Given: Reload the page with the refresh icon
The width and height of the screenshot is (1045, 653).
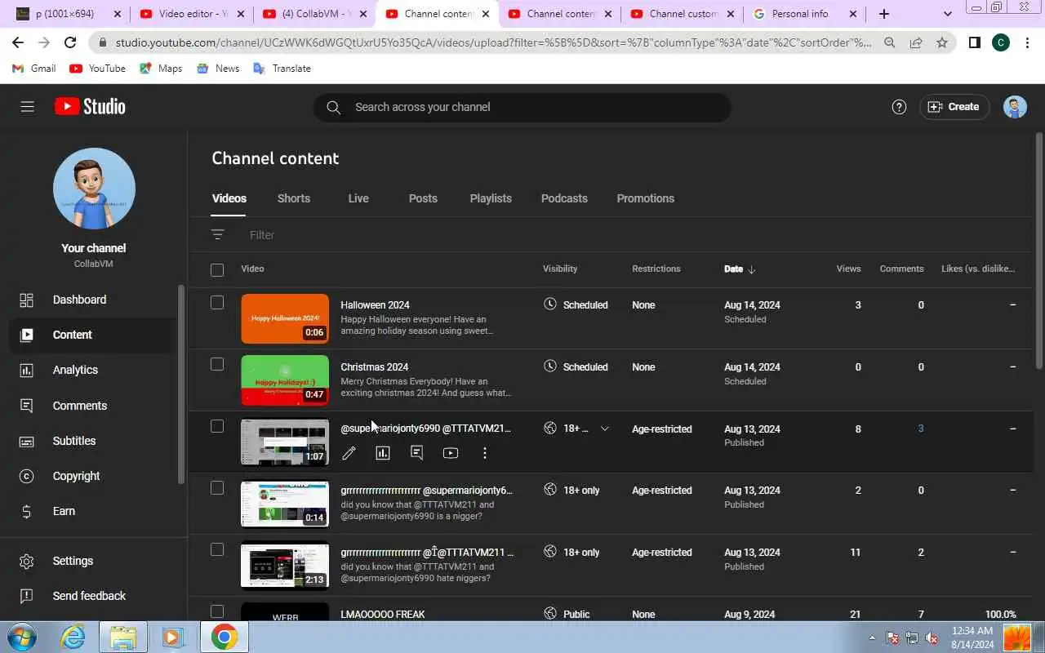Looking at the screenshot, I should (70, 42).
